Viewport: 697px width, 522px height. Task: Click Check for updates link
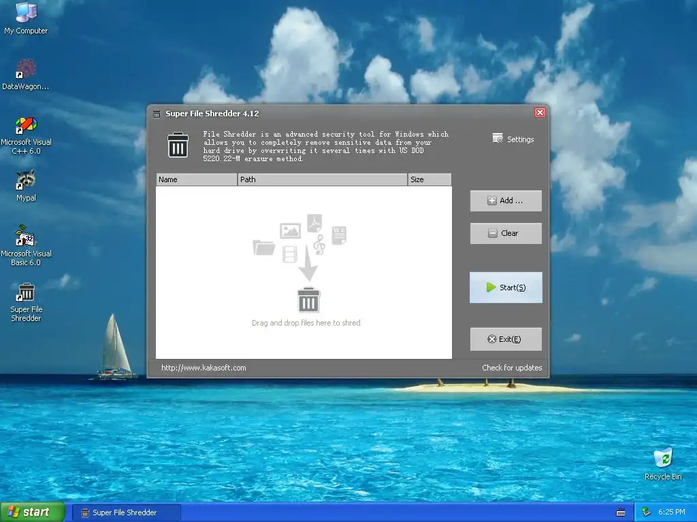[512, 368]
